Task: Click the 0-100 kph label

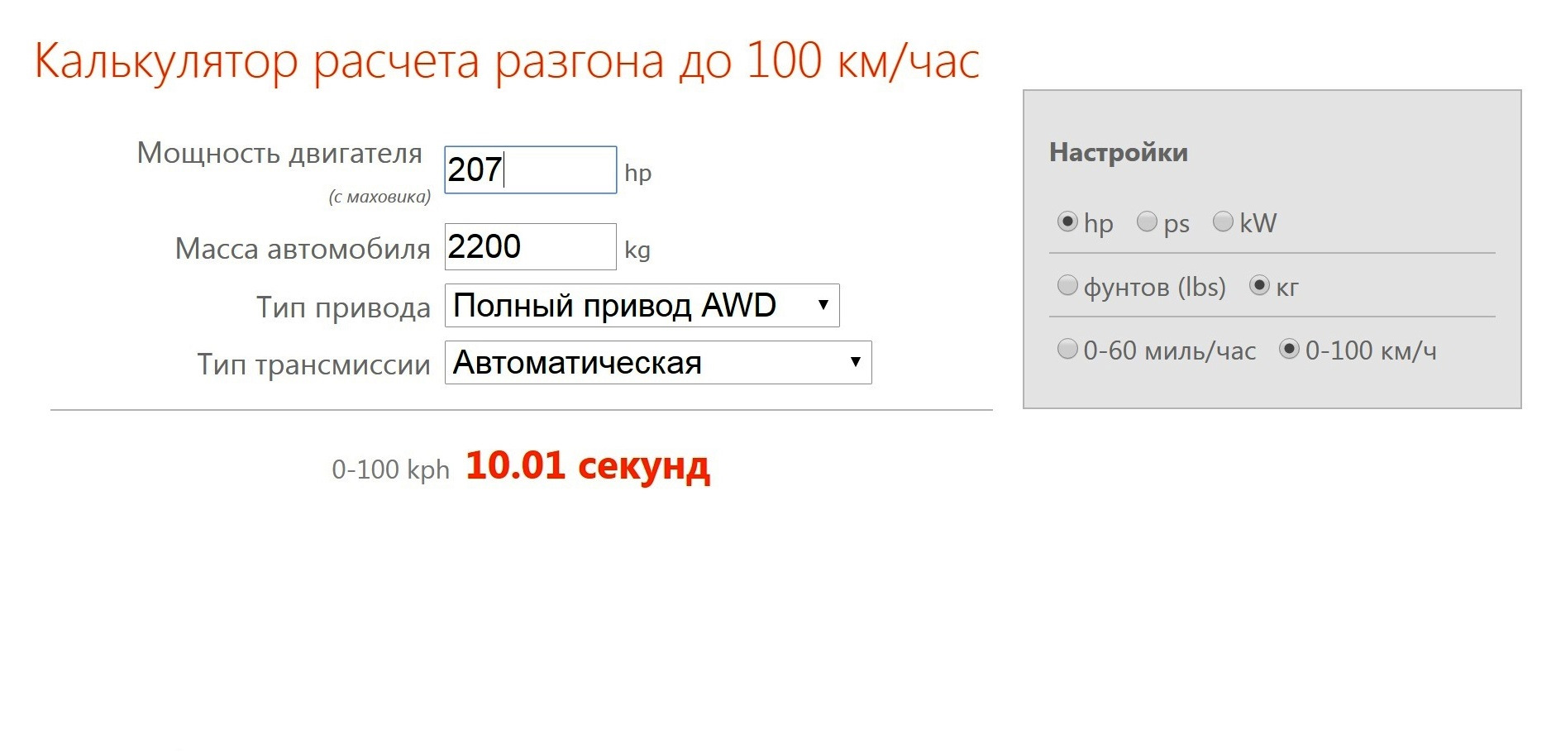Action: 390,469
